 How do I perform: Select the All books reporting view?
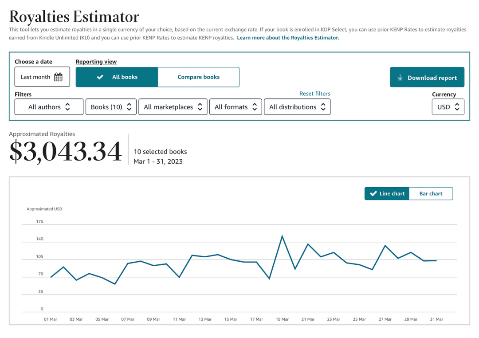click(117, 77)
